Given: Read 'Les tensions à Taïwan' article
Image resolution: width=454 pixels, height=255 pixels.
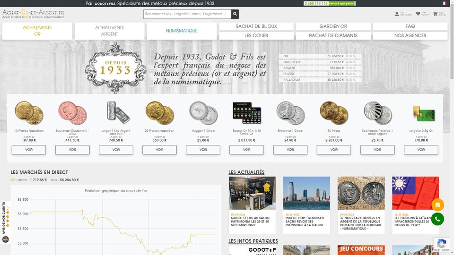Looking at the screenshot, I should (x=413, y=221).
